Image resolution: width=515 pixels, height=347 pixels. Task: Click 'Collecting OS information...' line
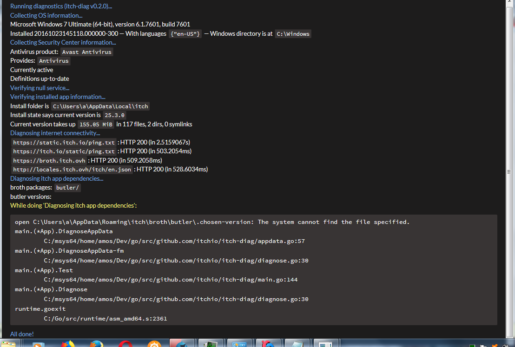(x=46, y=15)
